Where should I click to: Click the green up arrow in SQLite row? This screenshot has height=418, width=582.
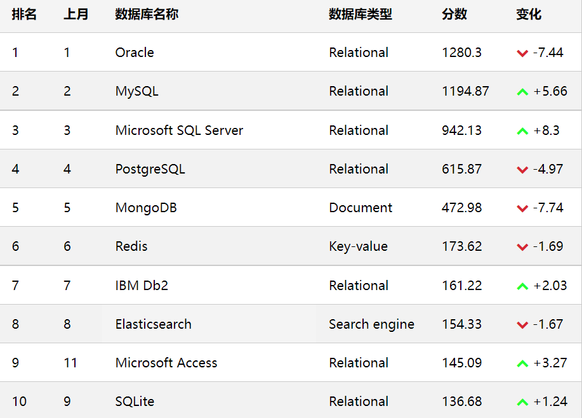coord(522,402)
